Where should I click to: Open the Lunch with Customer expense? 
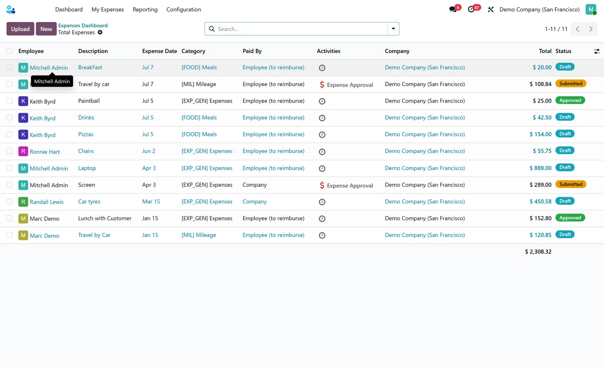pos(105,218)
